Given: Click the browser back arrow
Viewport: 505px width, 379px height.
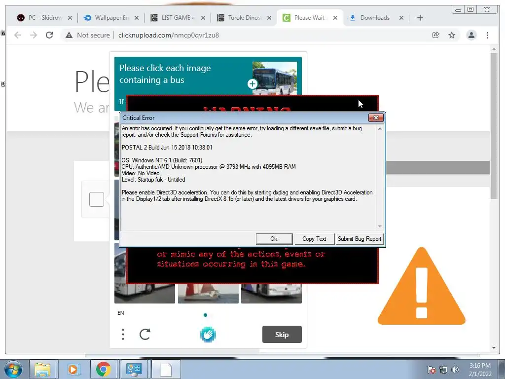Looking at the screenshot, I should (18, 35).
